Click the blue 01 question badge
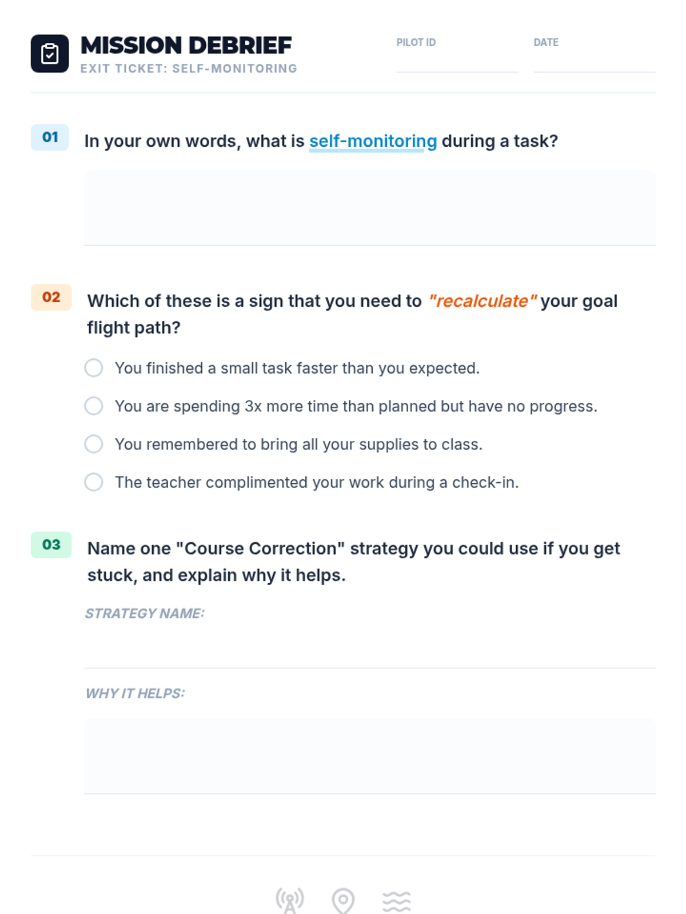 click(50, 137)
